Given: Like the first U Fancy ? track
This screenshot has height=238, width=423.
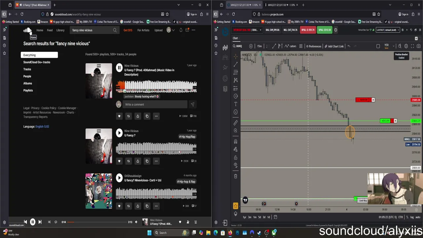Looking at the screenshot, I should click(119, 116).
